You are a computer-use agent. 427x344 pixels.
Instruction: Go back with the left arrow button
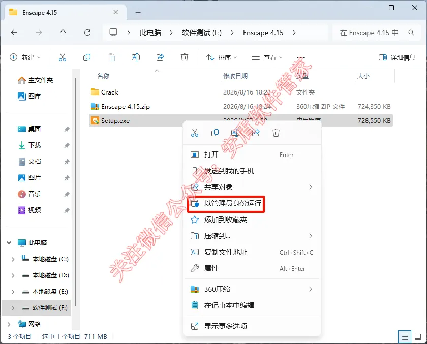14,33
